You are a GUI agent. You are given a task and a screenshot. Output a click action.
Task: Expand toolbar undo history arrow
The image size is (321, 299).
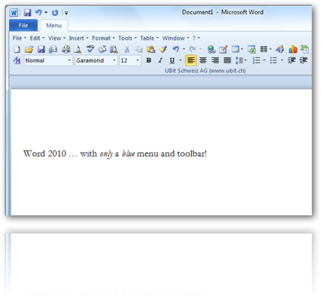point(184,49)
